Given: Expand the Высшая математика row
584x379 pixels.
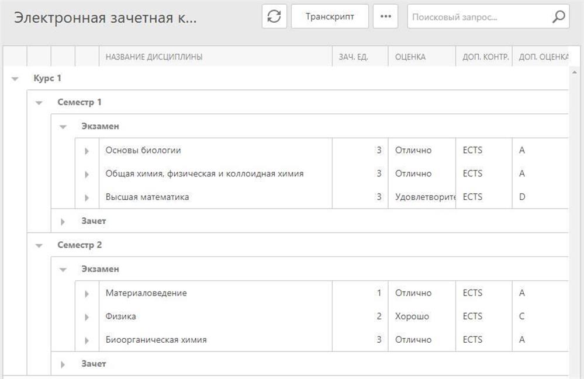Looking at the screenshot, I should point(87,197).
